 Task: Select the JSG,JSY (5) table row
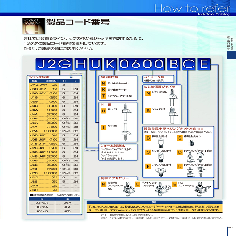point(54,89)
